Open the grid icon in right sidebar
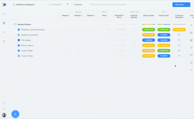194x119 pixels. (191, 40)
